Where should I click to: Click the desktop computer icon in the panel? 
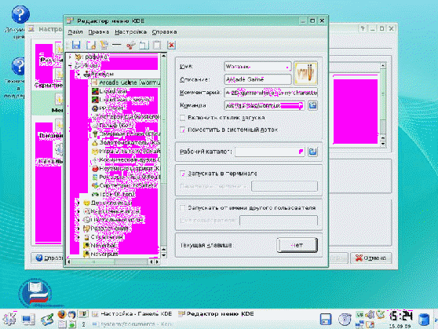28,320
